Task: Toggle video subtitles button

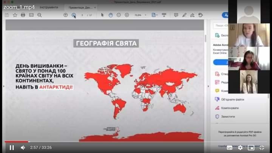Action: point(229,148)
